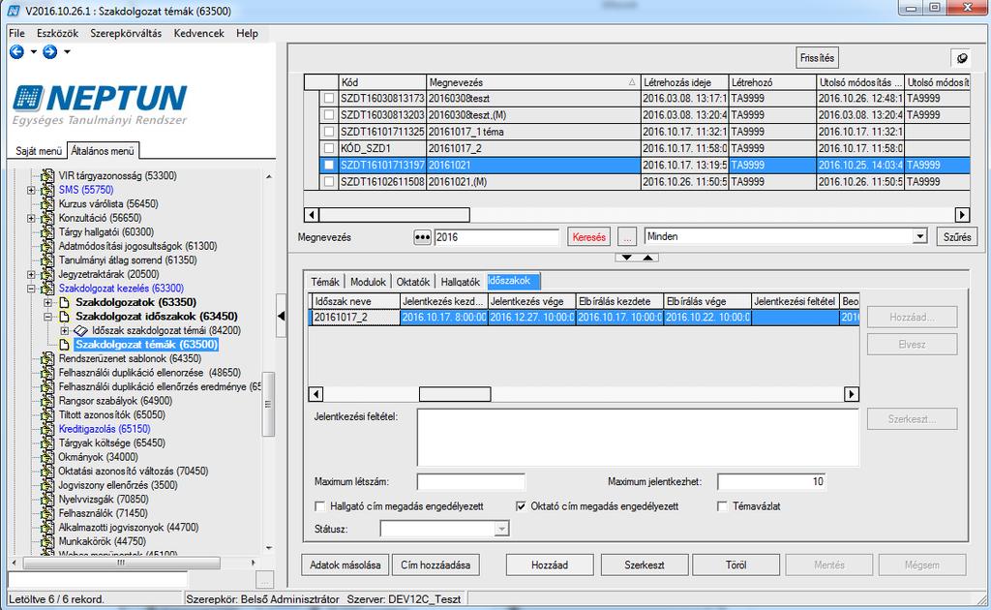Open the Forward arrow history dropdown
Screen dimensions: 991x610
[x=67, y=52]
